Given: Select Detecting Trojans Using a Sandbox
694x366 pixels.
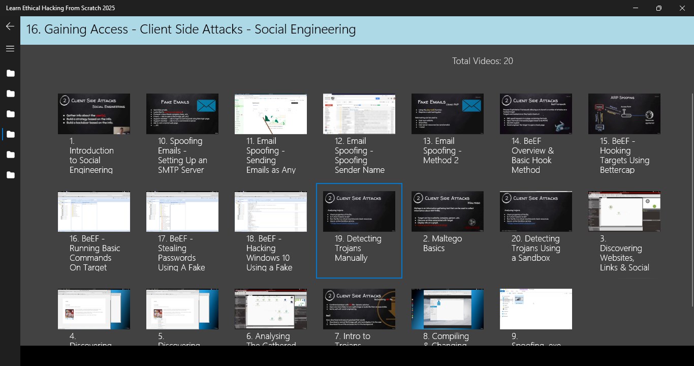Looking at the screenshot, I should pyautogui.click(x=535, y=211).
